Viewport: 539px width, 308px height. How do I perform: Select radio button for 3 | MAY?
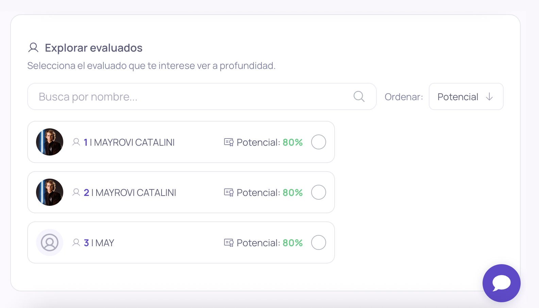319,242
